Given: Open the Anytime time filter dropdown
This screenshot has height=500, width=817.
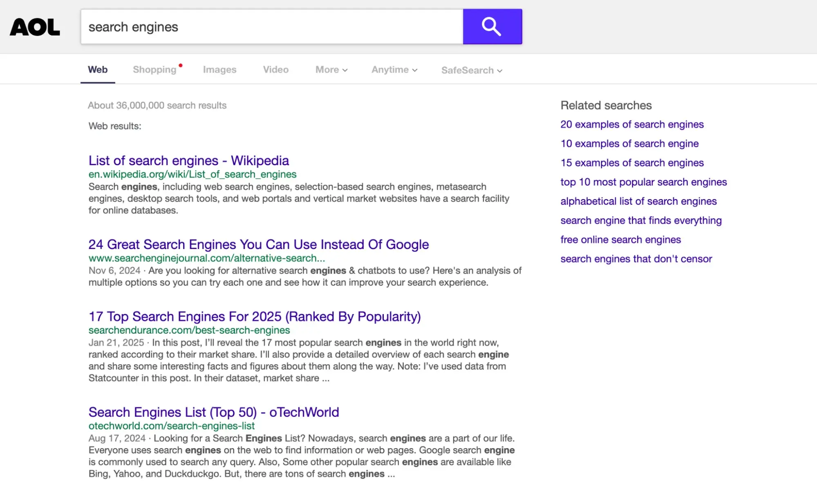Looking at the screenshot, I should [x=394, y=70].
